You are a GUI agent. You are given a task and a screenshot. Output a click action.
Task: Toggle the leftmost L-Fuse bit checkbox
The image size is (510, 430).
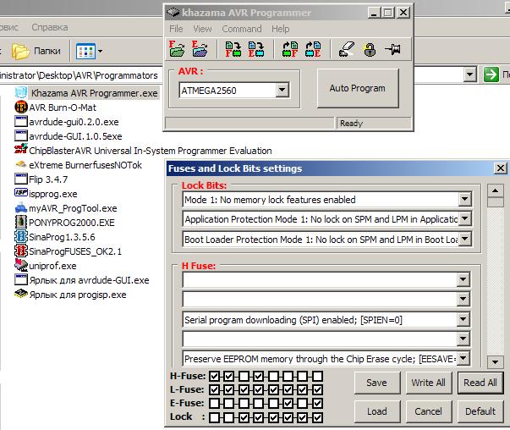[214, 389]
